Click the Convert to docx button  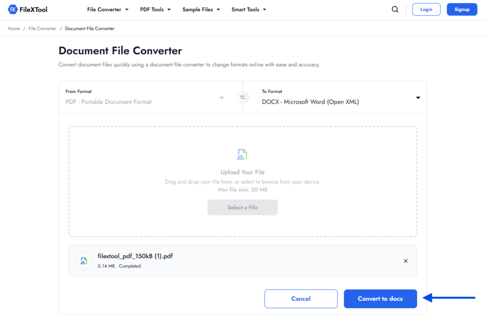click(380, 298)
